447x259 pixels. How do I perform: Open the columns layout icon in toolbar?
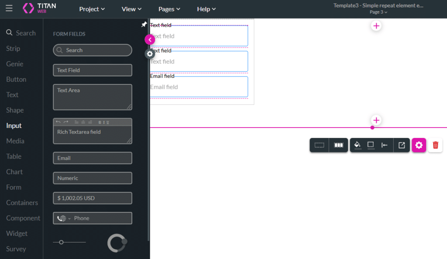click(x=338, y=145)
